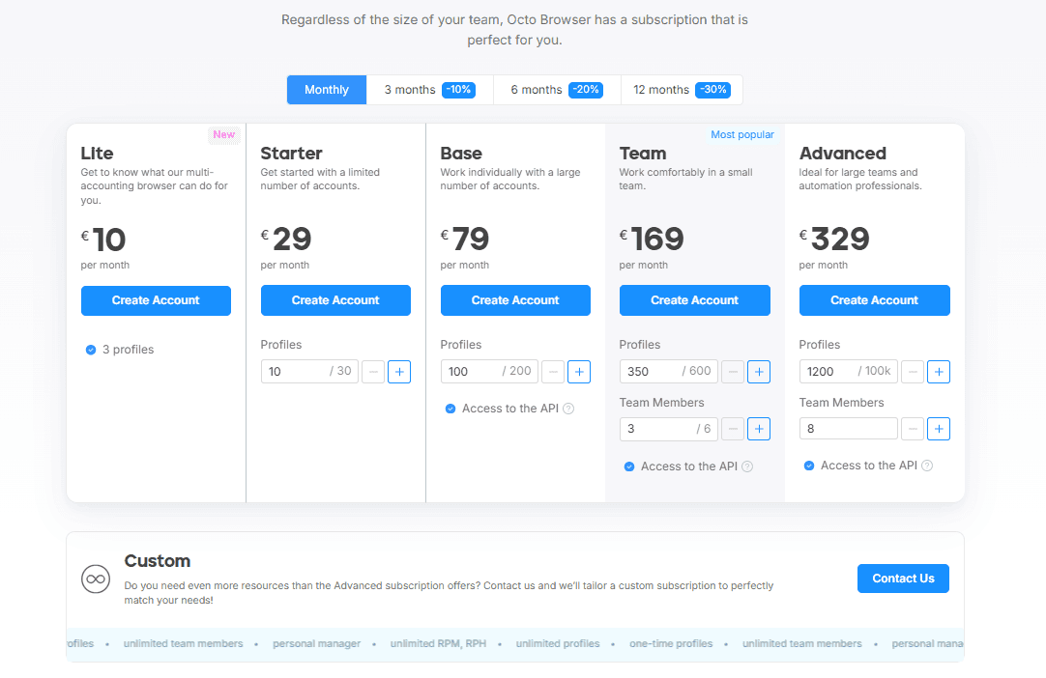Click the -30% discount badge
Image resolution: width=1046 pixels, height=678 pixels.
point(712,89)
